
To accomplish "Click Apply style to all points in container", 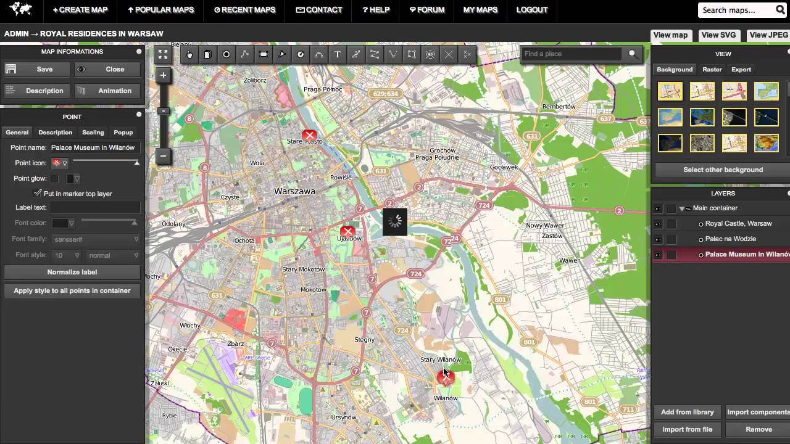I will pos(72,290).
